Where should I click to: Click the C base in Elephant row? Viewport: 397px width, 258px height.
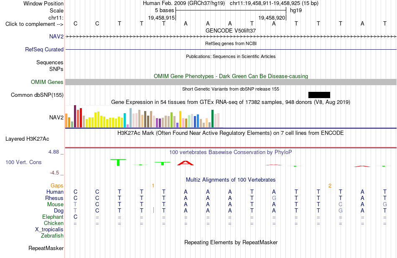click(75, 217)
